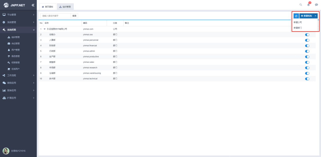The width and height of the screenshot is (321, 157).
Task: Collapse the 引迈信息技术有限公司 tree node
Action: coord(45,29)
